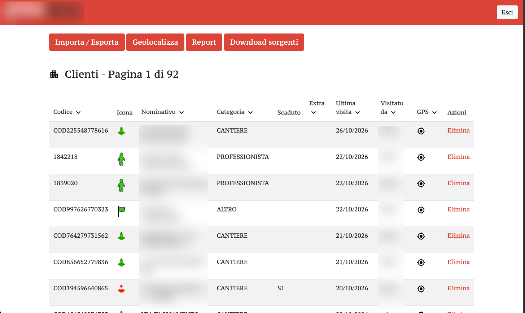Viewport: 525px width, 313px height.
Task: Open the Report page
Action: coord(204,42)
